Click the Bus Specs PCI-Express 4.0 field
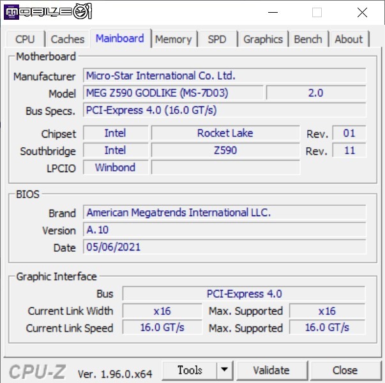This screenshot has height=383, width=385. (x=224, y=110)
